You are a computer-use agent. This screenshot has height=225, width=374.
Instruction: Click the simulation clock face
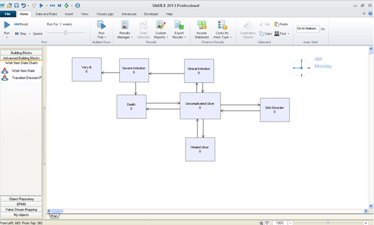click(302, 68)
